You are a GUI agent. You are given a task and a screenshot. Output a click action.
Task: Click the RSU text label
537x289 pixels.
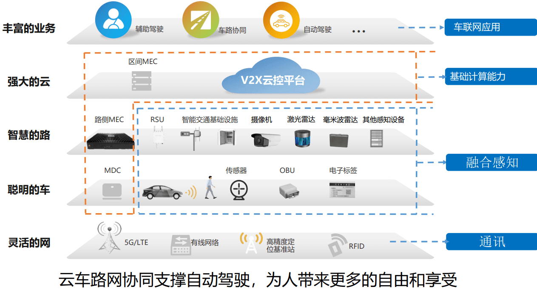coord(157,120)
